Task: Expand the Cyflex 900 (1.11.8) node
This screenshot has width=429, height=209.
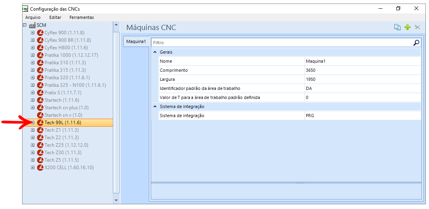Action: coord(32,32)
